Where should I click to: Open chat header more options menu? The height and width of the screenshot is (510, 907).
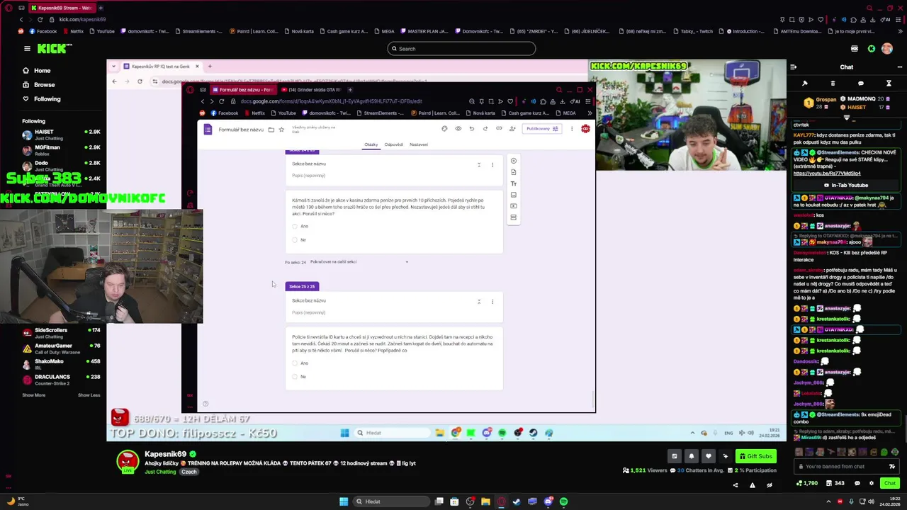(x=899, y=67)
